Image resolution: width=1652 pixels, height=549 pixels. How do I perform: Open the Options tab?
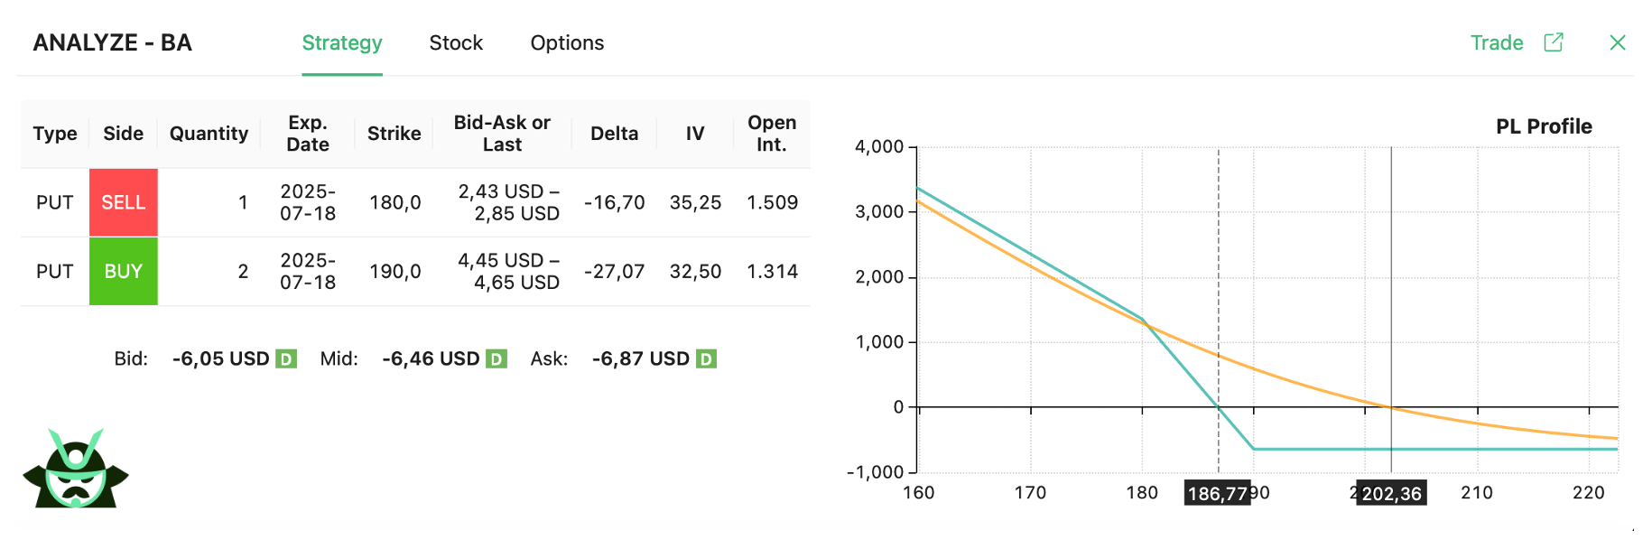coord(567,42)
